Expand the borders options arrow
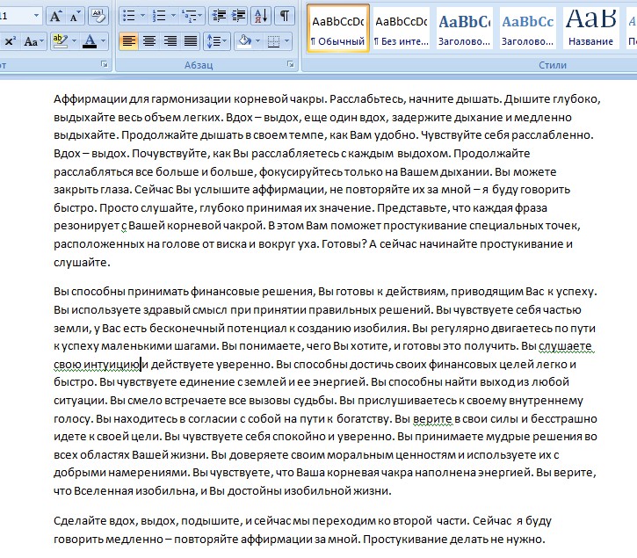 point(287,41)
